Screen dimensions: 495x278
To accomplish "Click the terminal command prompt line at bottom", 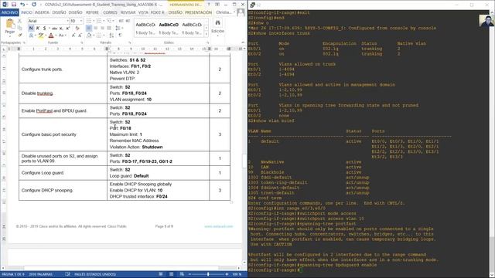I will coord(275,270).
